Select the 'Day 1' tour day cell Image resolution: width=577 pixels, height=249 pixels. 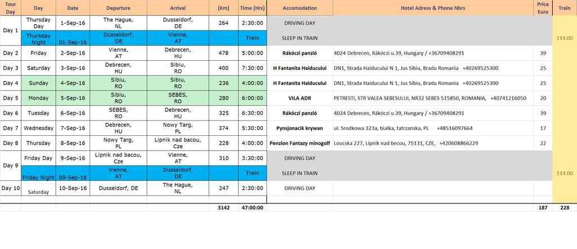10,30
